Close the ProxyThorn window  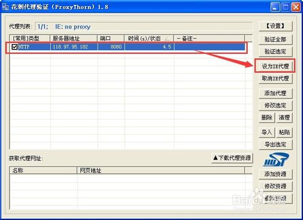pyautogui.click(x=296, y=7)
